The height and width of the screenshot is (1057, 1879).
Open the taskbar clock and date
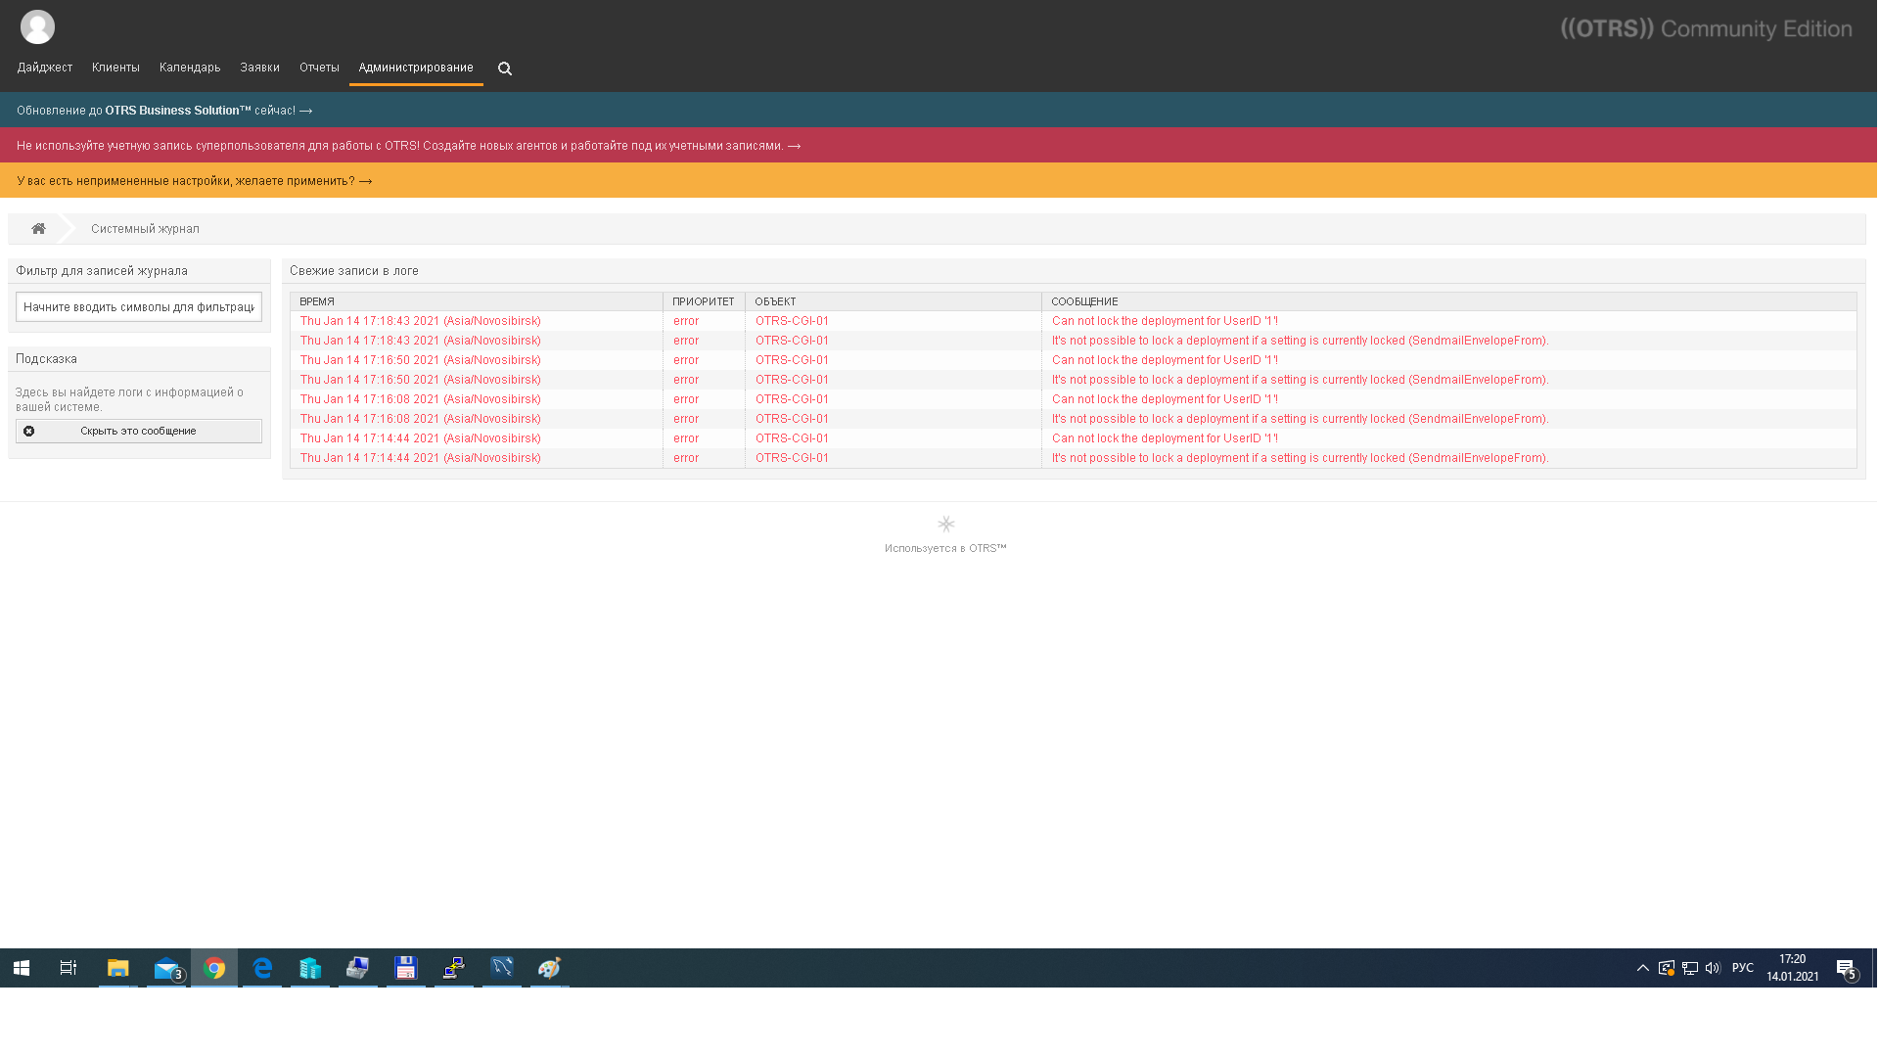pos(1793,968)
